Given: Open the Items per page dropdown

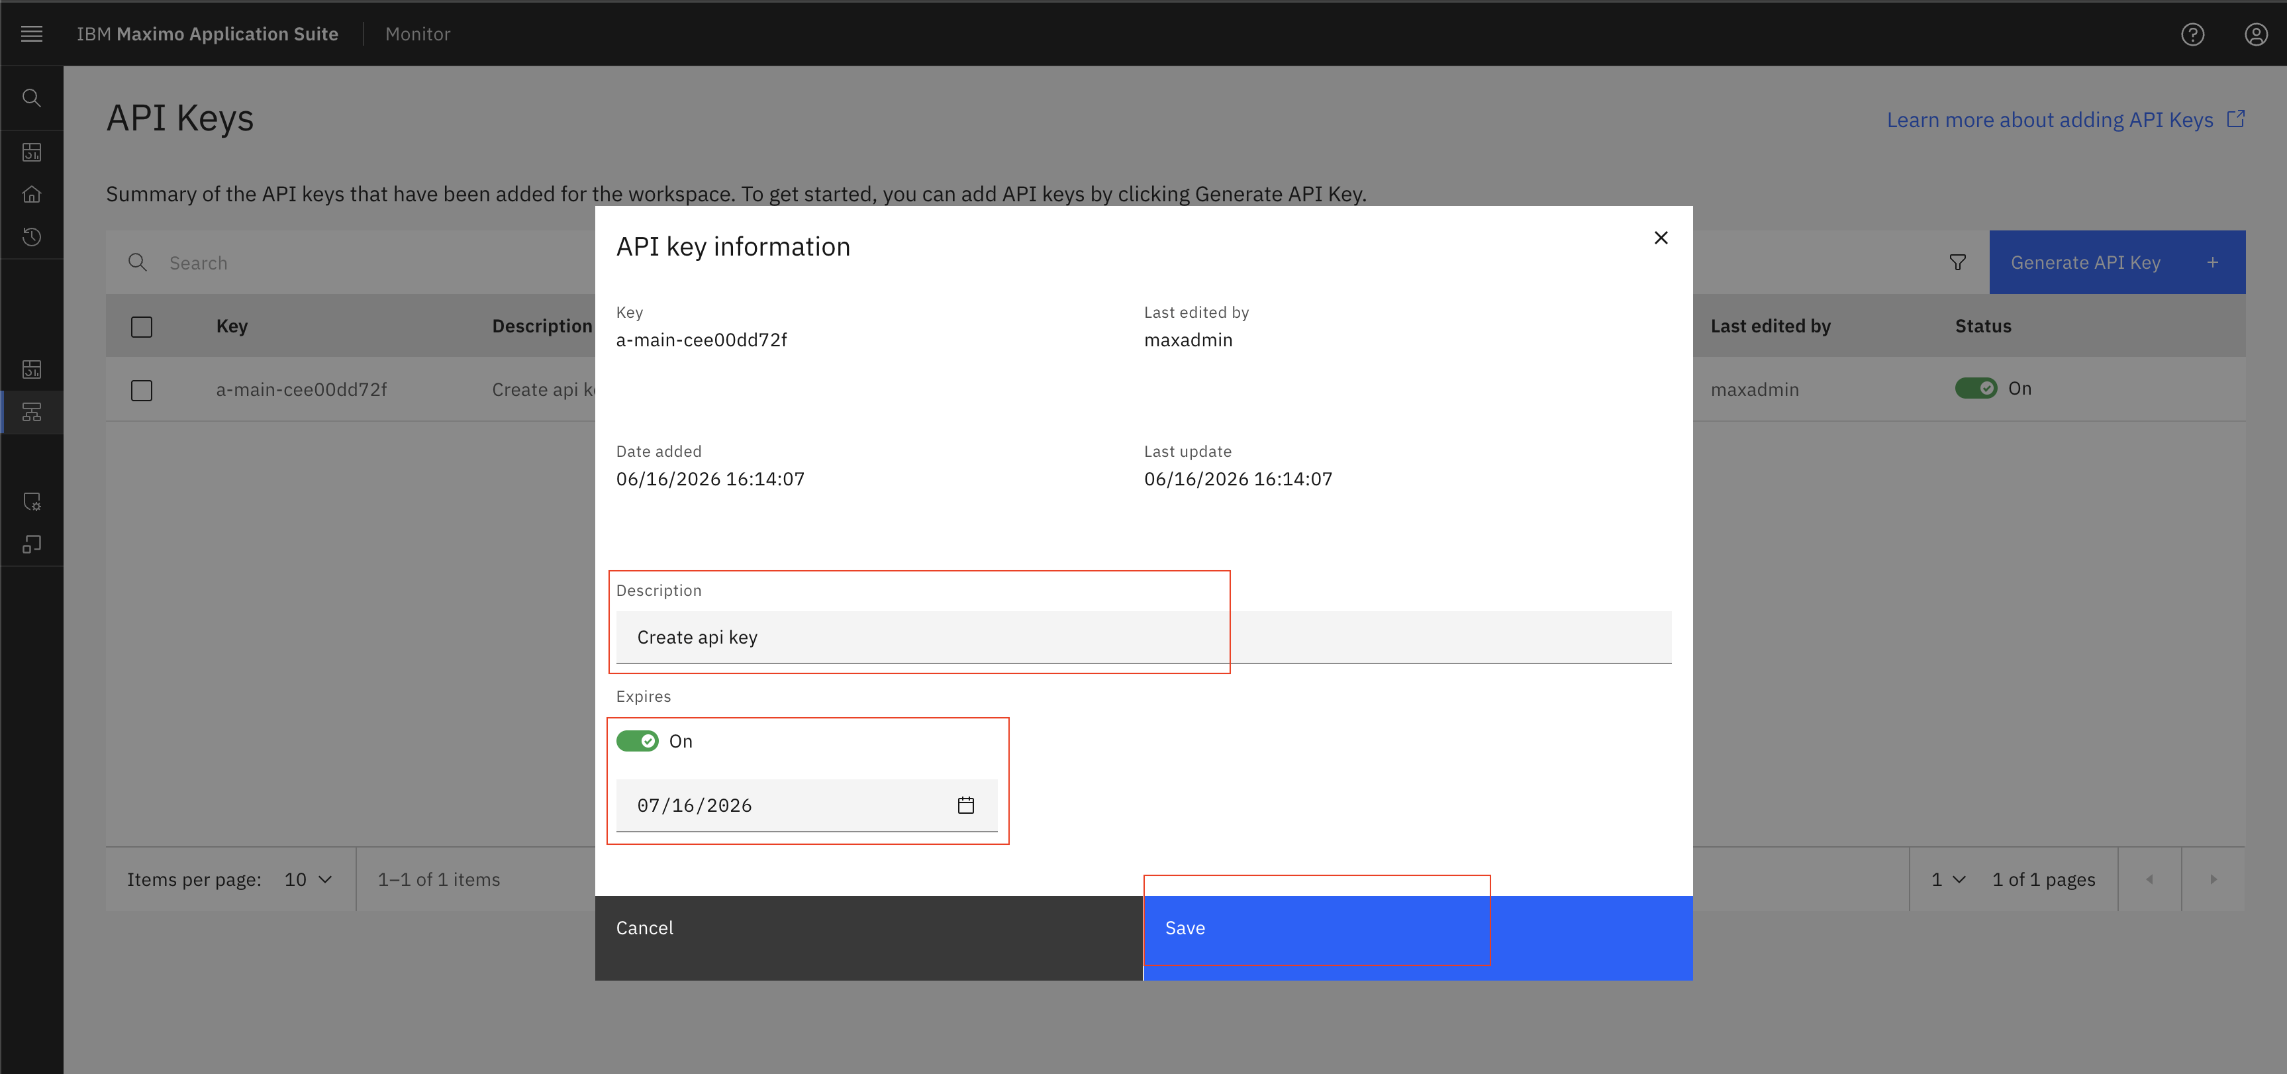Looking at the screenshot, I should [x=308, y=879].
